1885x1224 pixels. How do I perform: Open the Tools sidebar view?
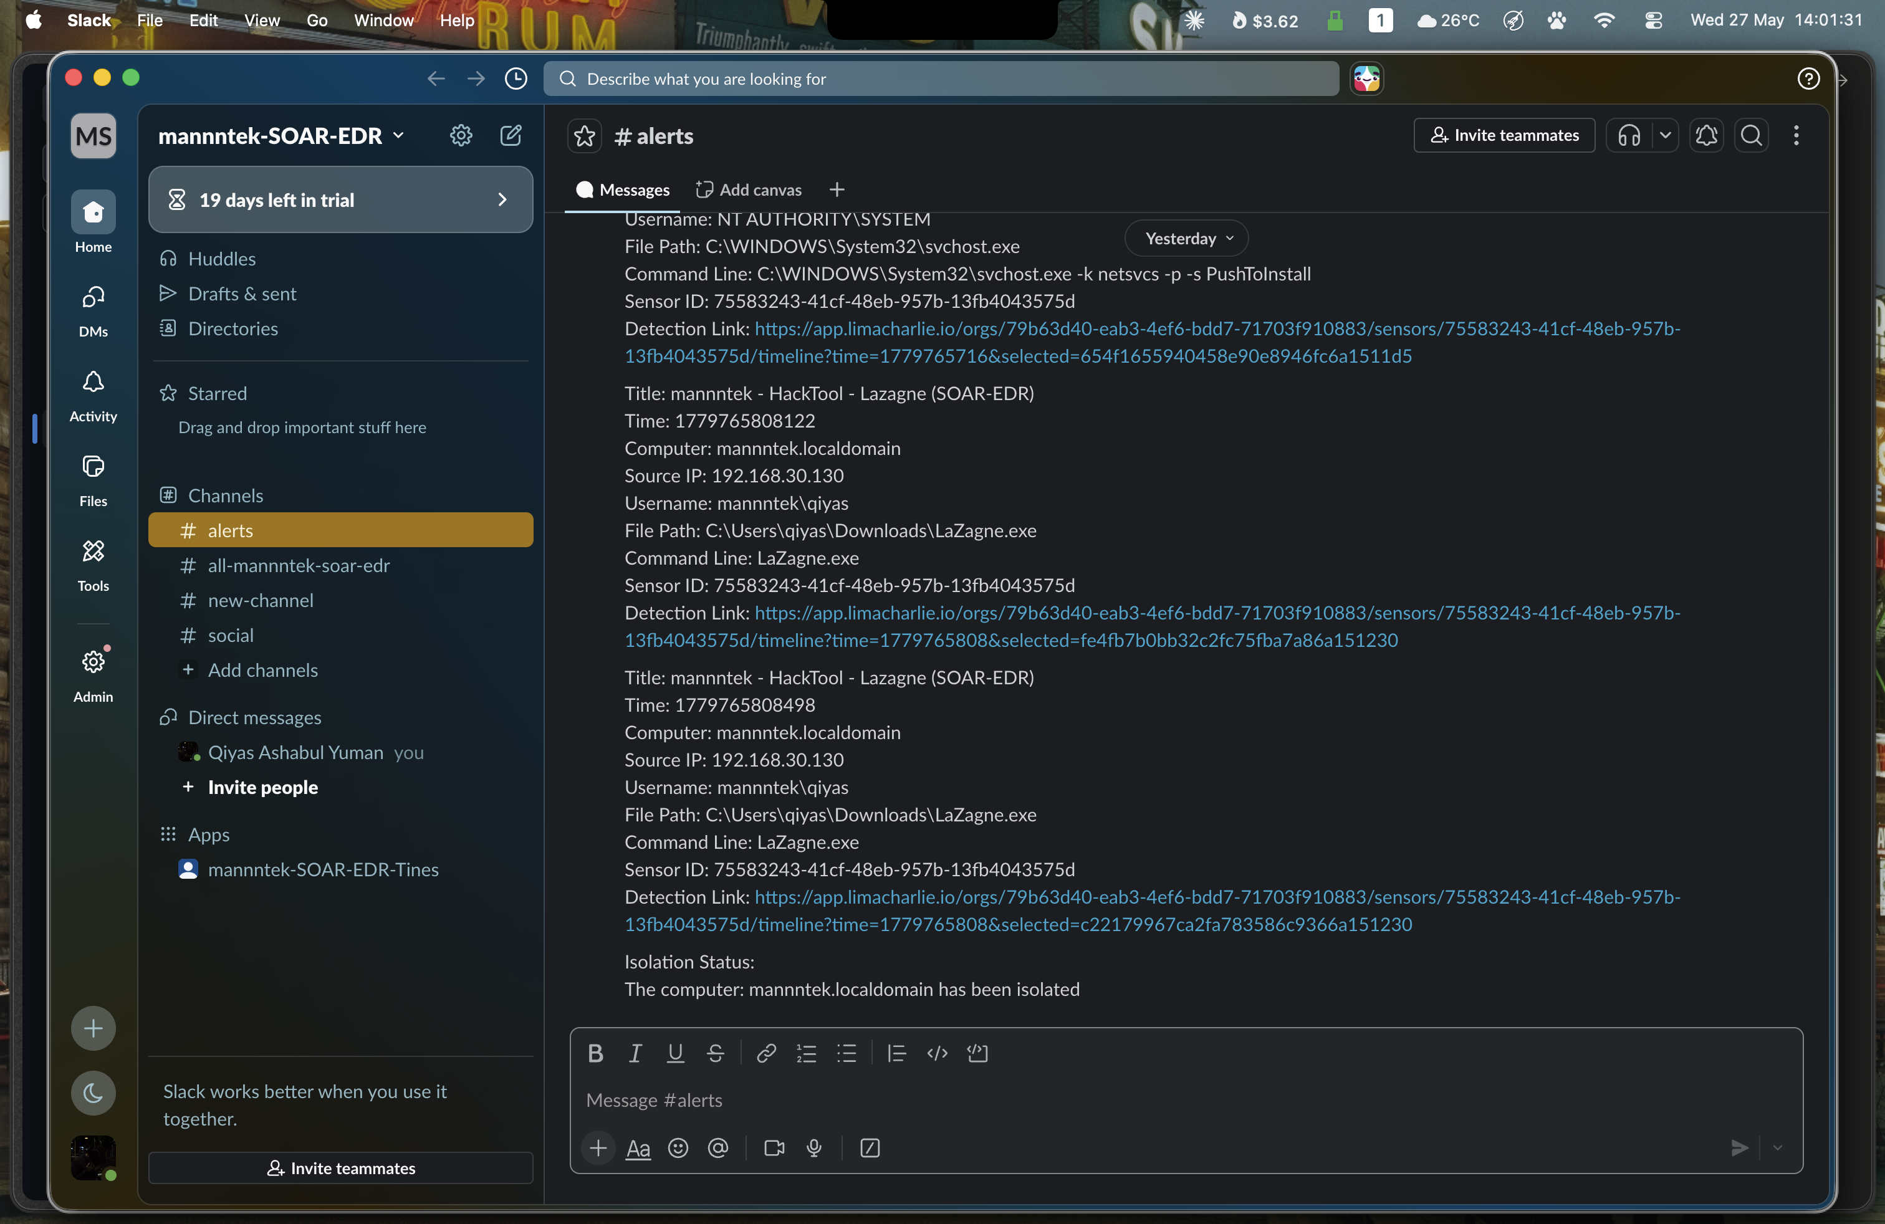(x=94, y=565)
